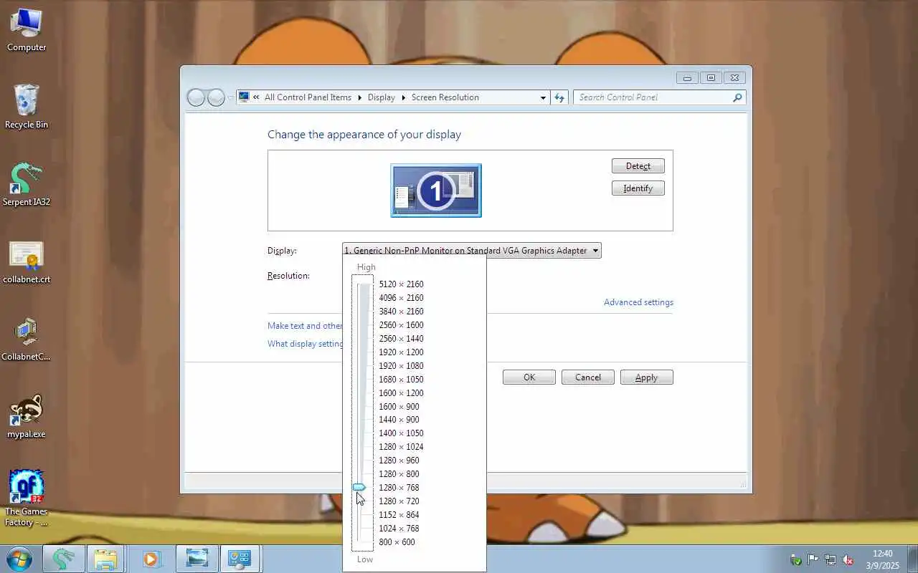Click the network tray icon
Screen dimensions: 918x573
pos(831,559)
